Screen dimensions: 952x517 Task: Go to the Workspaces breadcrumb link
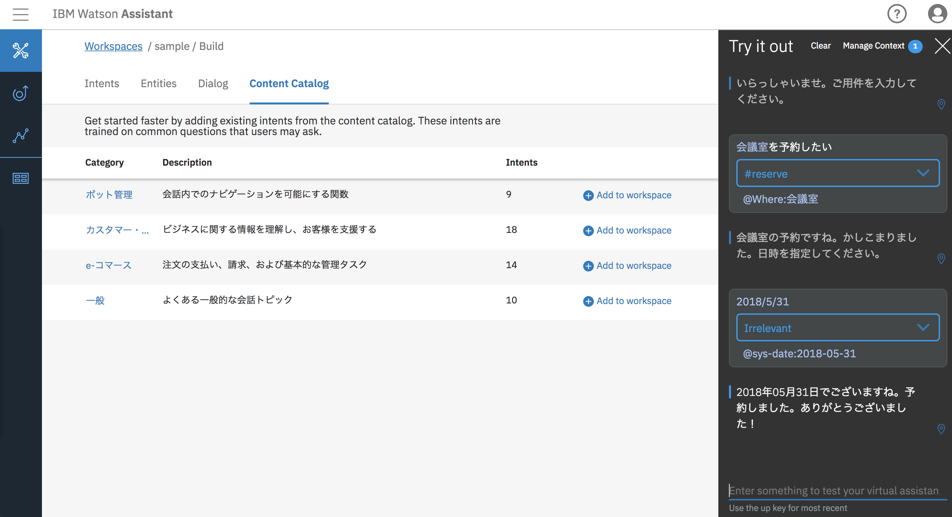click(x=114, y=46)
